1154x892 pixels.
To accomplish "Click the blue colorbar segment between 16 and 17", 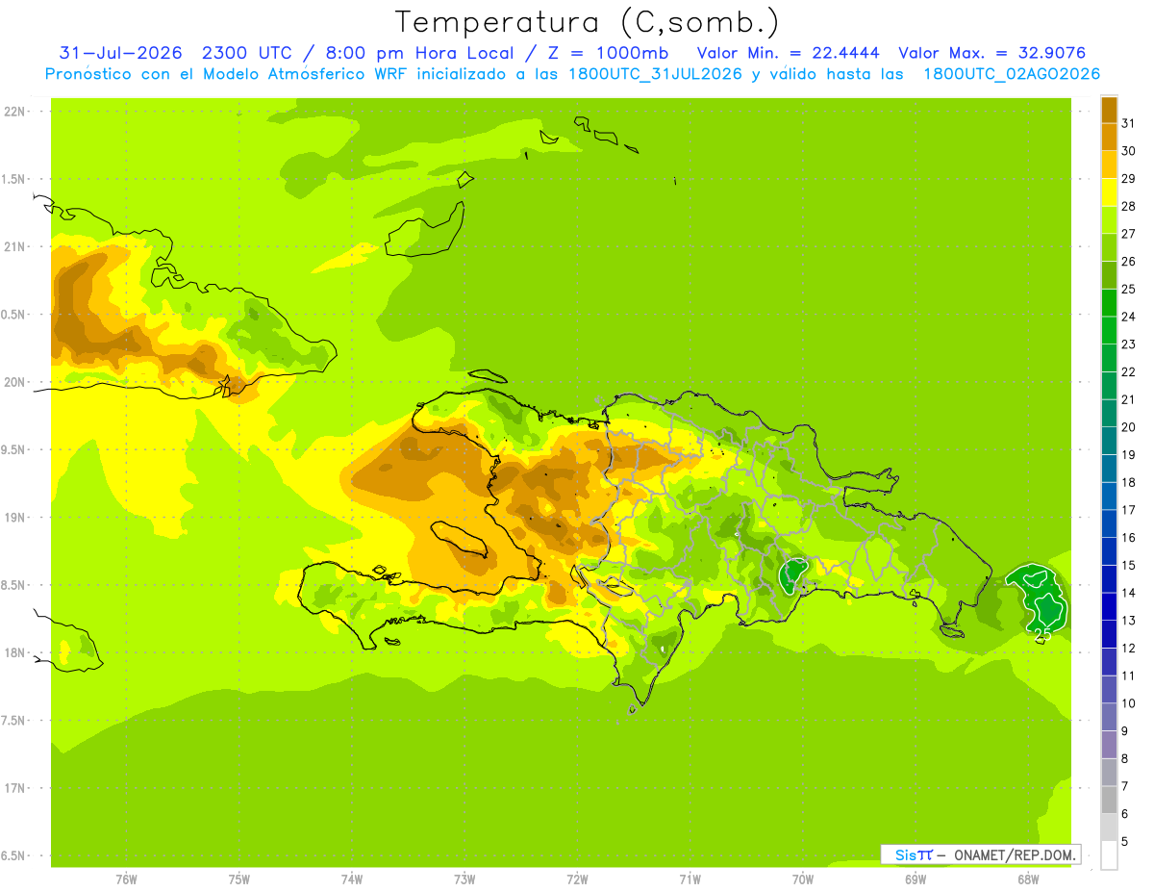I will 1109,523.
